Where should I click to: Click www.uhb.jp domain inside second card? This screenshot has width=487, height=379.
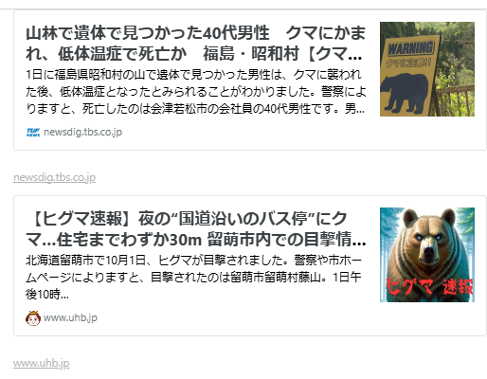tap(70, 317)
